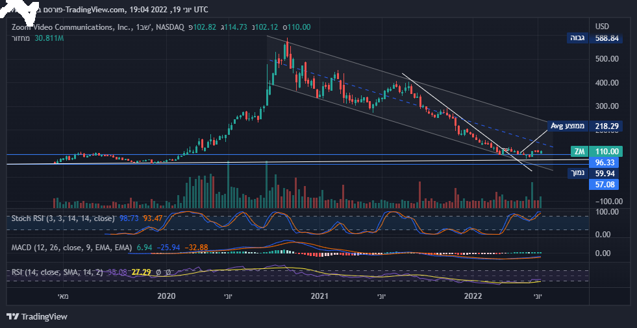Click the 2021 label on the time axis
Image resolution: width=637 pixels, height=328 pixels.
319,296
